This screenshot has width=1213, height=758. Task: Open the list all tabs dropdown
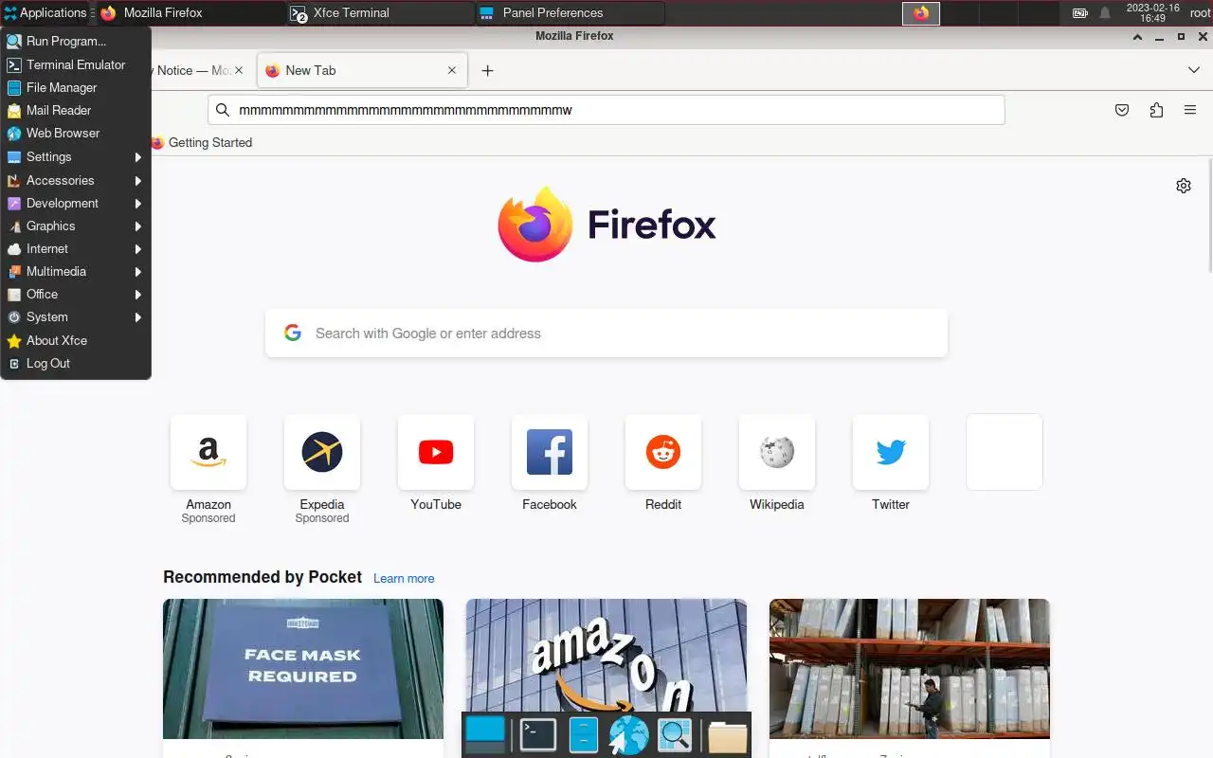[1193, 70]
